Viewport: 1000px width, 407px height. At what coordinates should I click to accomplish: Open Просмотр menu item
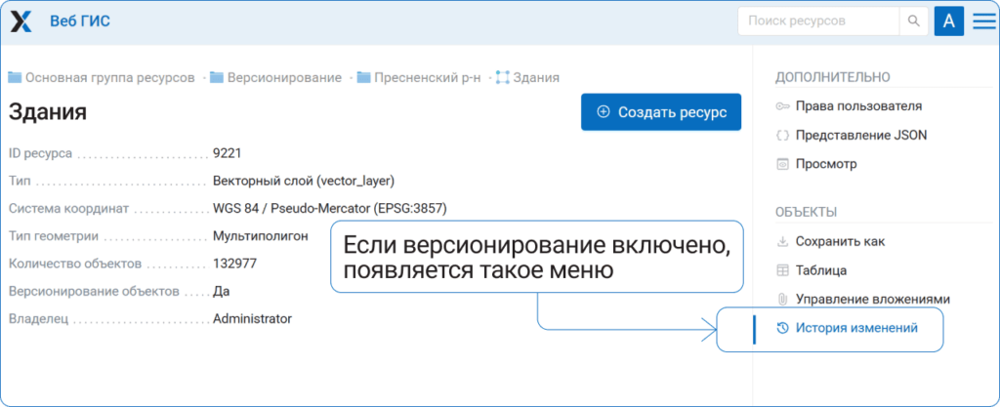pyautogui.click(x=826, y=164)
